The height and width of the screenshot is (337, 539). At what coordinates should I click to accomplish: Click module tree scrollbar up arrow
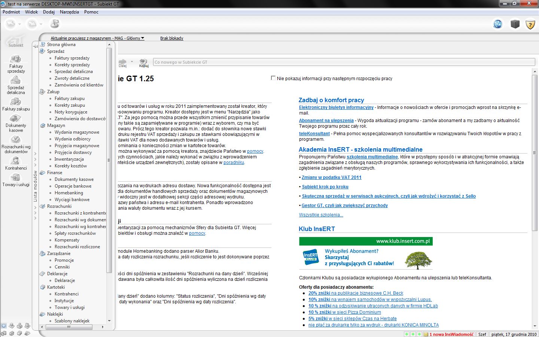[x=109, y=45]
